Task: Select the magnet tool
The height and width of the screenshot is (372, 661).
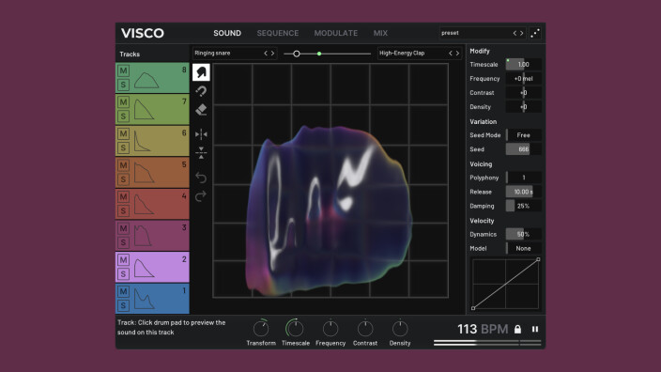Action: pyautogui.click(x=201, y=91)
